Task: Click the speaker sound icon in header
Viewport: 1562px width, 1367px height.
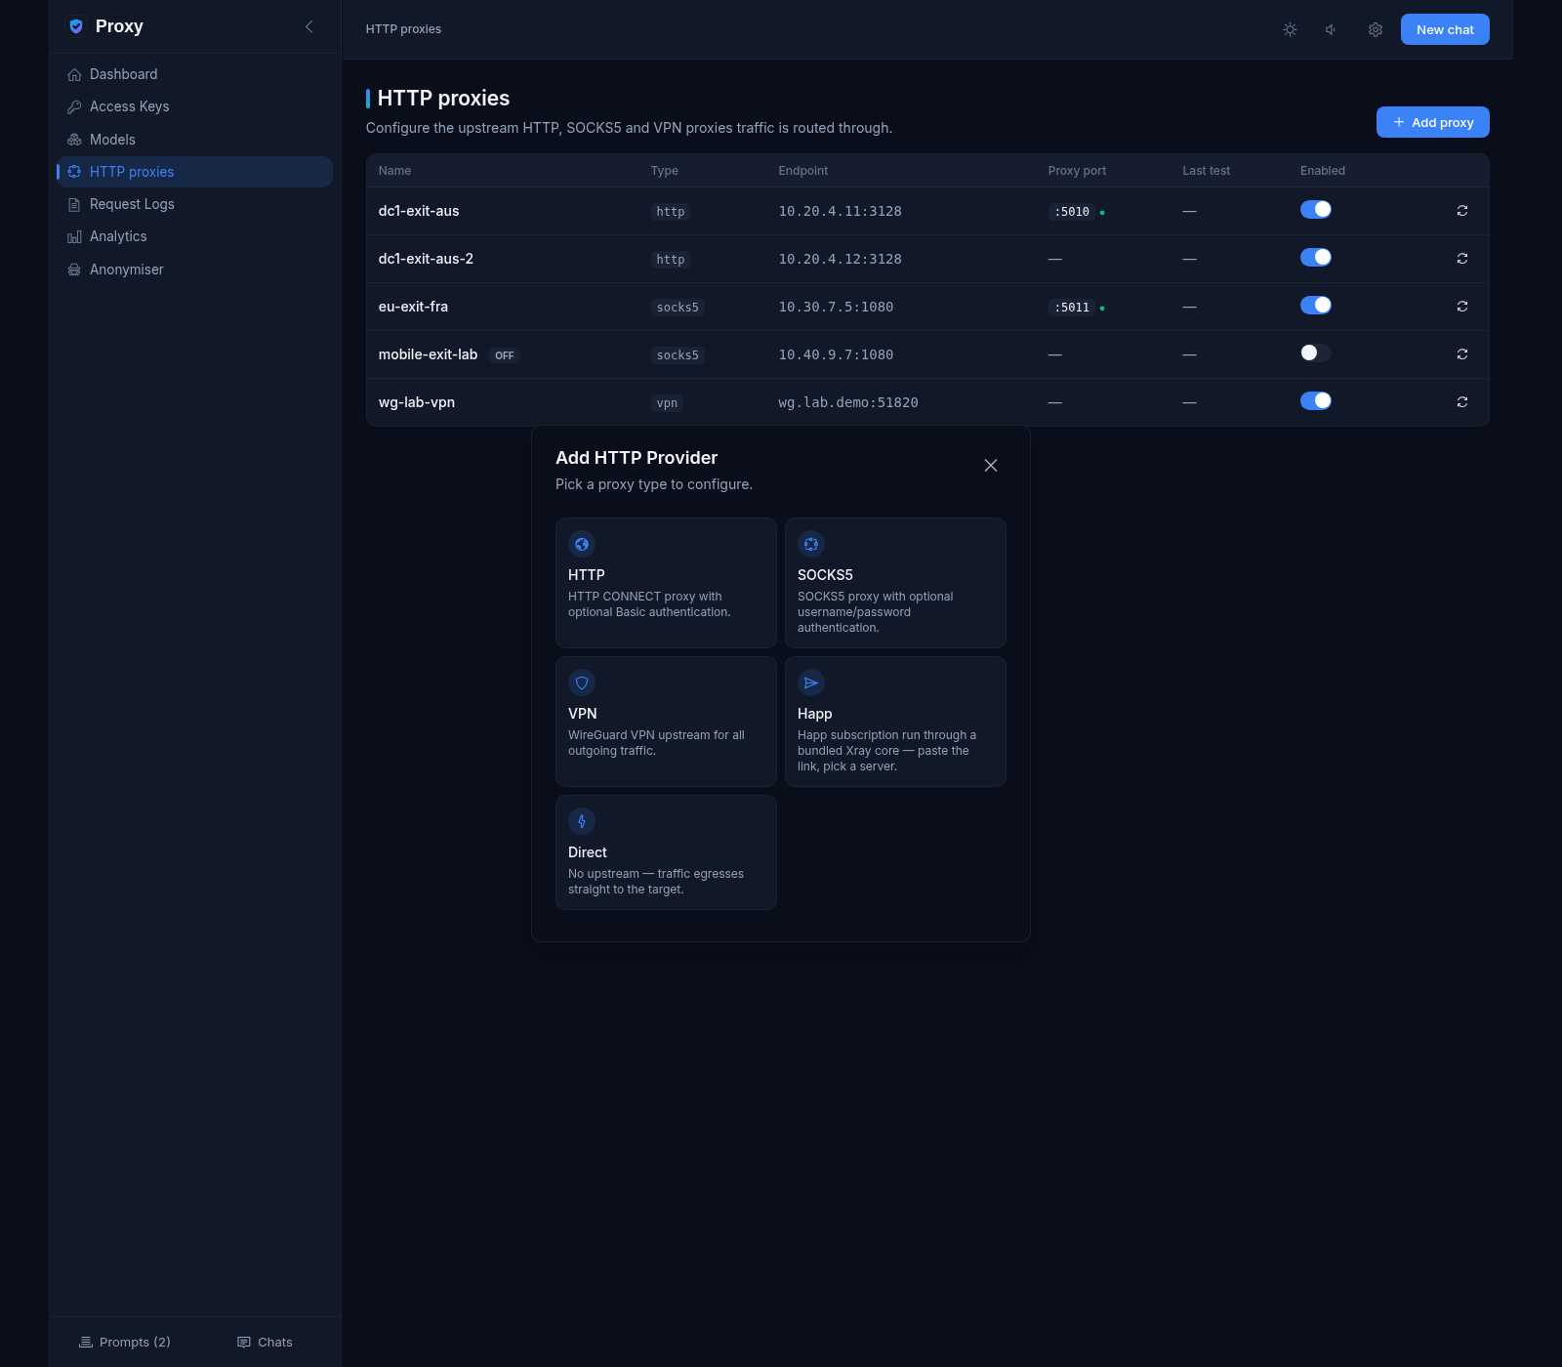Action: (x=1332, y=29)
